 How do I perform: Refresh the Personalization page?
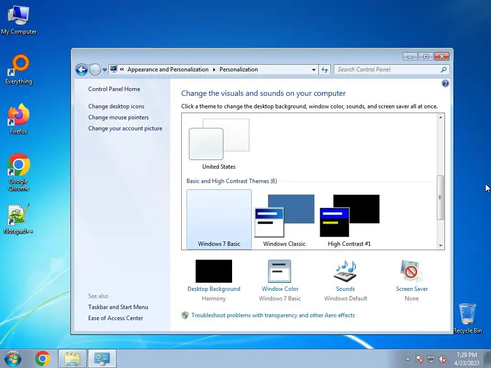coord(325,70)
